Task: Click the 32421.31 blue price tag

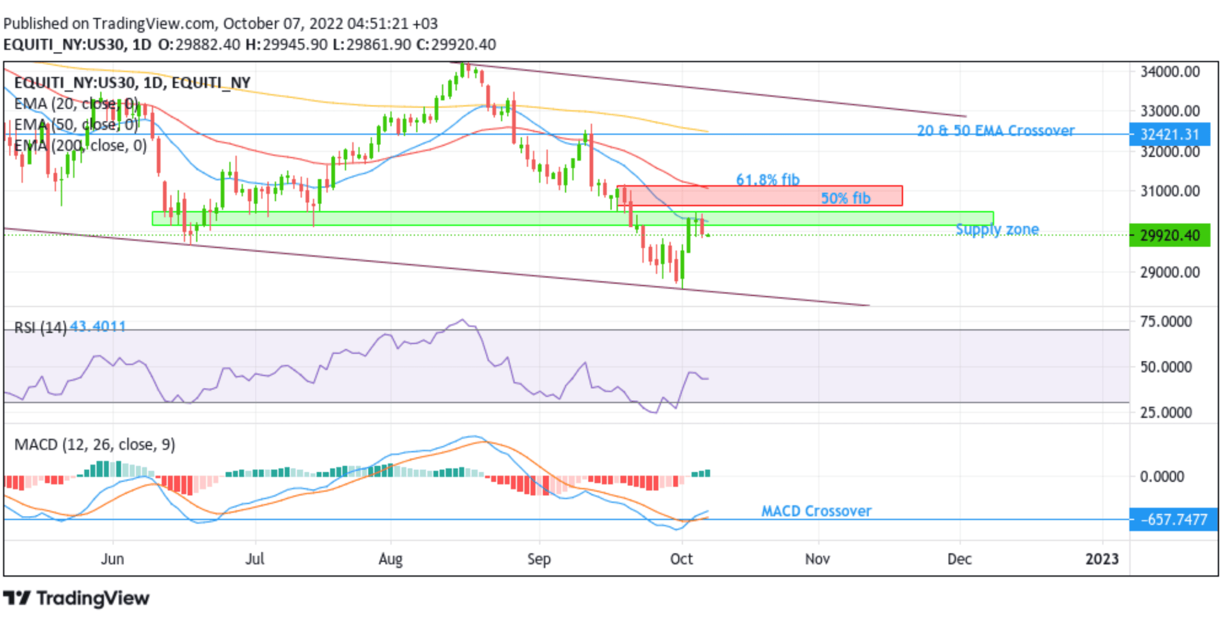Action: coord(1170,134)
